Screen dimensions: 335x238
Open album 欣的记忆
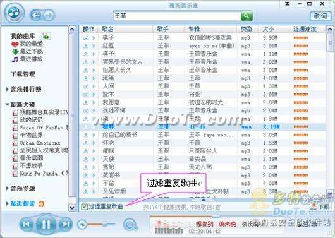pos(28,120)
